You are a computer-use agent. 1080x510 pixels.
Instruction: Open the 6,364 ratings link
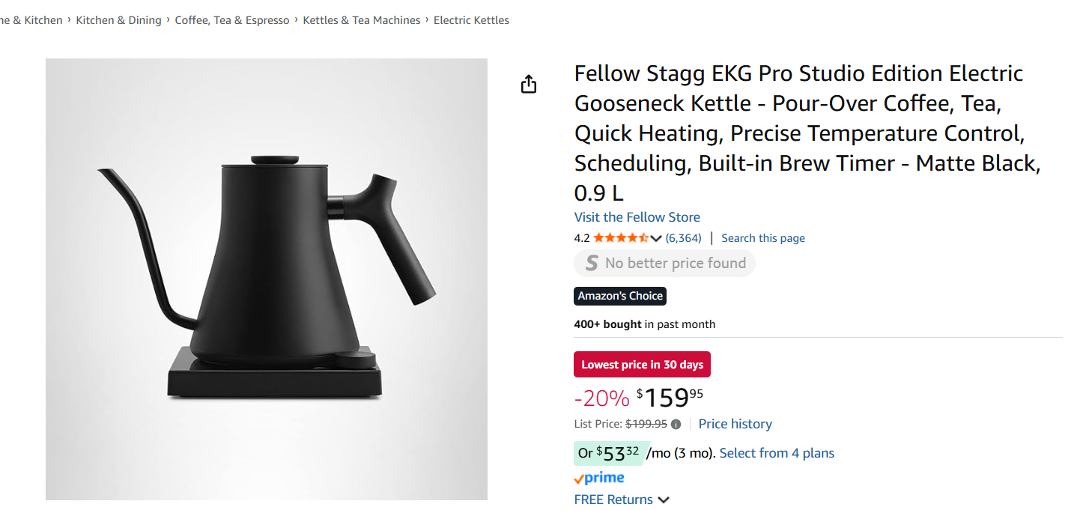(683, 238)
